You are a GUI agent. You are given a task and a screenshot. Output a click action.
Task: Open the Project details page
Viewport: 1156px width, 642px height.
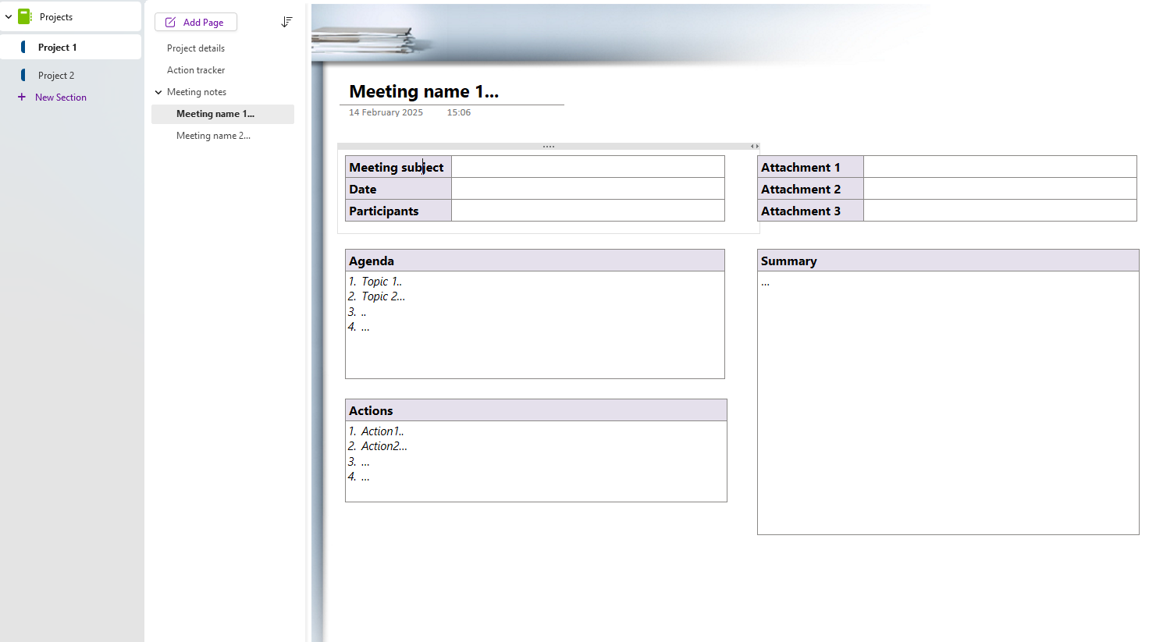[196, 48]
